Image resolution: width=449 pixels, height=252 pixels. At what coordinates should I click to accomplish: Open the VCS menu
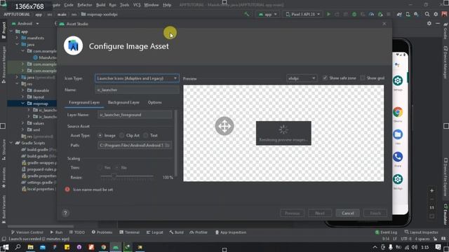pos(137,5)
